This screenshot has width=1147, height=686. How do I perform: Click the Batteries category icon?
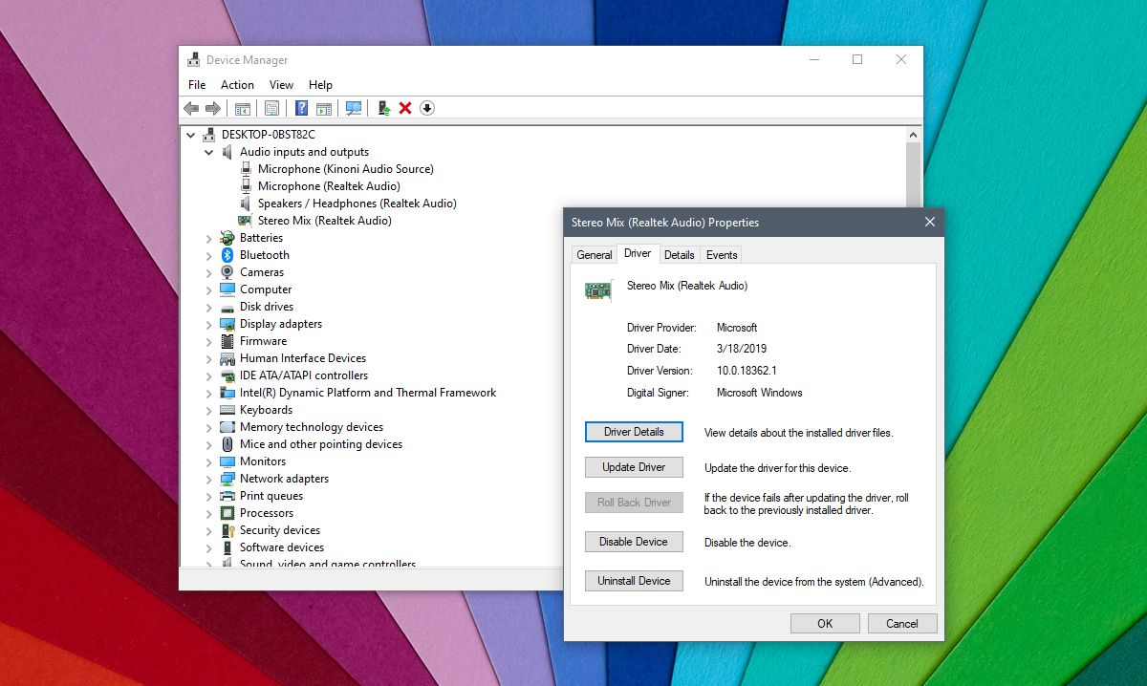227,238
